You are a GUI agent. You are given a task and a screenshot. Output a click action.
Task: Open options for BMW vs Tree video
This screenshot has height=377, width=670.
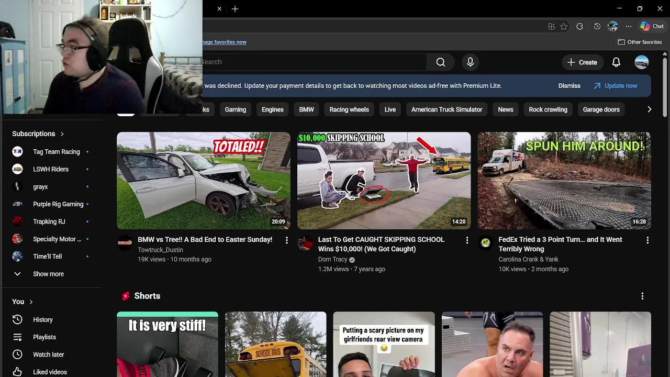(x=286, y=240)
